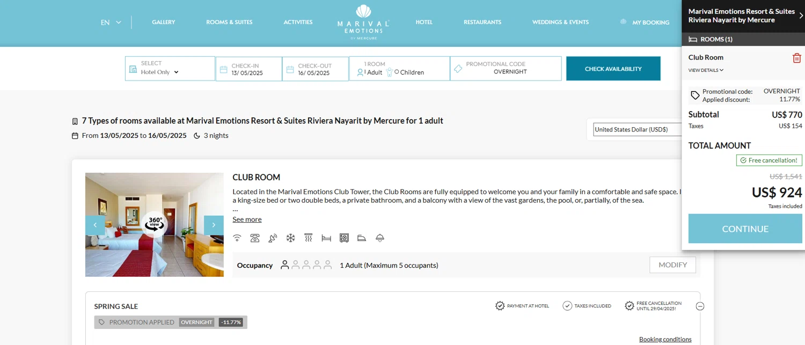Click the check-out date field
Viewport: 805px width, 345px height.
click(316, 69)
